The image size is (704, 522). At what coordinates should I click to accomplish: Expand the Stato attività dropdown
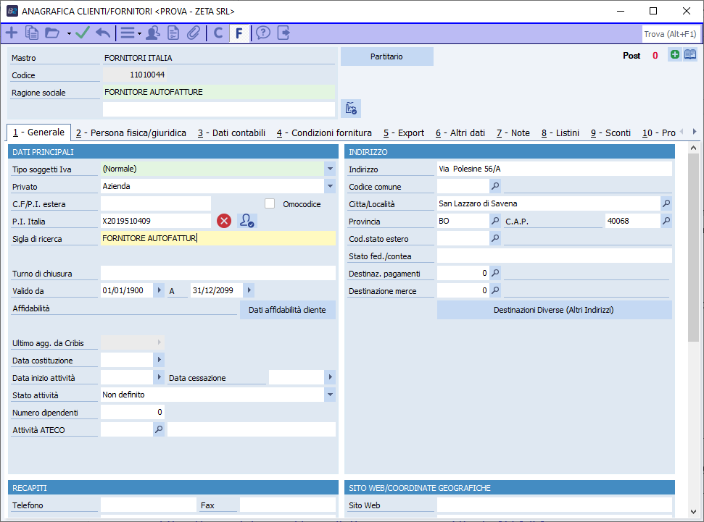(x=330, y=395)
